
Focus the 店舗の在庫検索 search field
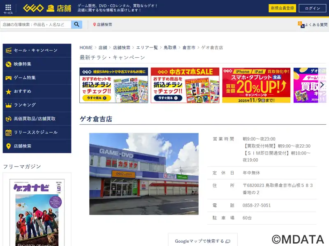(x=36, y=25)
